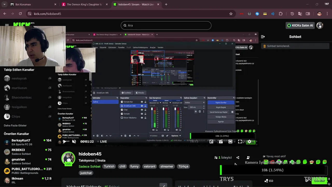
Task: Select the hidoben45 Stream browser tab
Action: pyautogui.click(x=136, y=4)
